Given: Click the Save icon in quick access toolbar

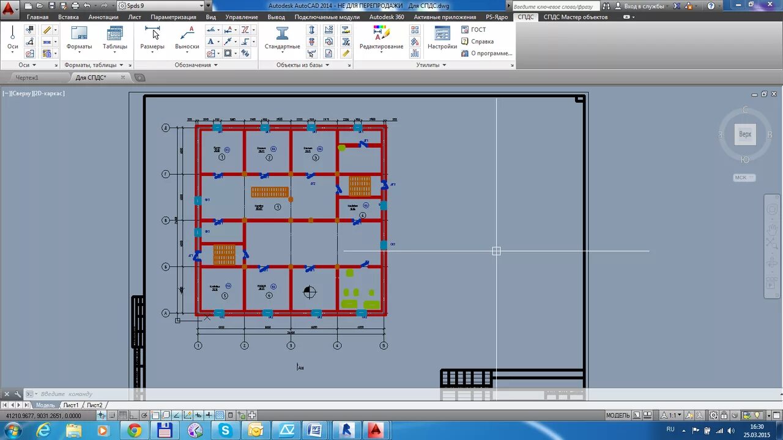Looking at the screenshot, I should click(52, 5).
